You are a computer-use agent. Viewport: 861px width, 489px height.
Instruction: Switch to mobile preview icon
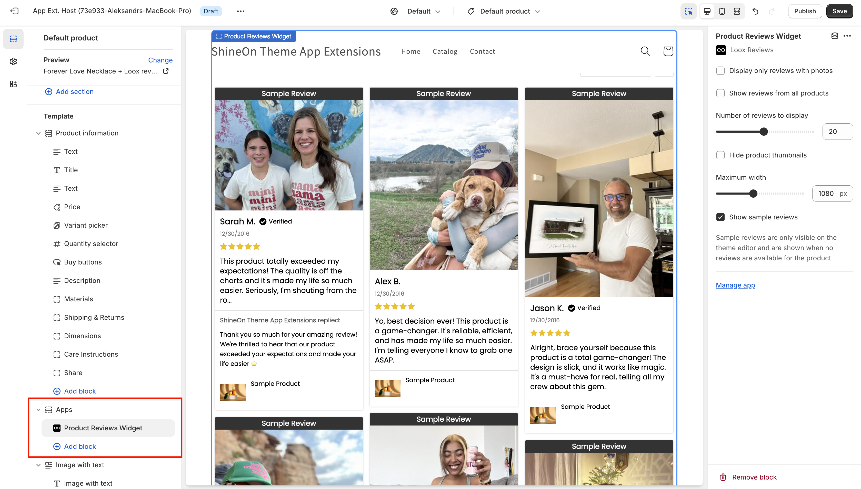click(x=722, y=11)
